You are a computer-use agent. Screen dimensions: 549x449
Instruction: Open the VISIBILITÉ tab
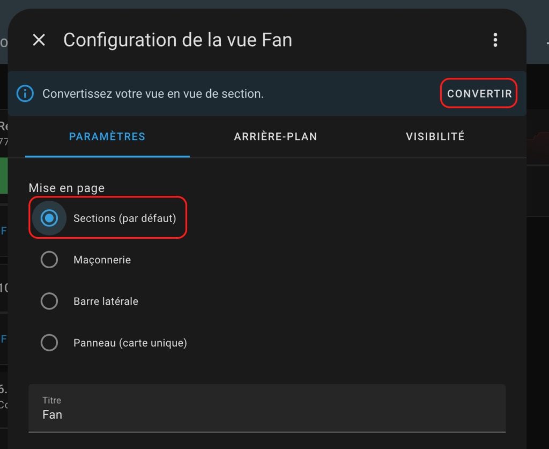(x=435, y=137)
